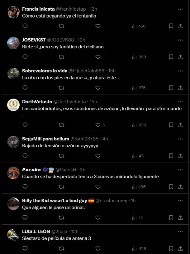190x254 pixels.
Task: Reply to LUIS J. LEÓN's siestazo tweet
Action: click(25, 248)
